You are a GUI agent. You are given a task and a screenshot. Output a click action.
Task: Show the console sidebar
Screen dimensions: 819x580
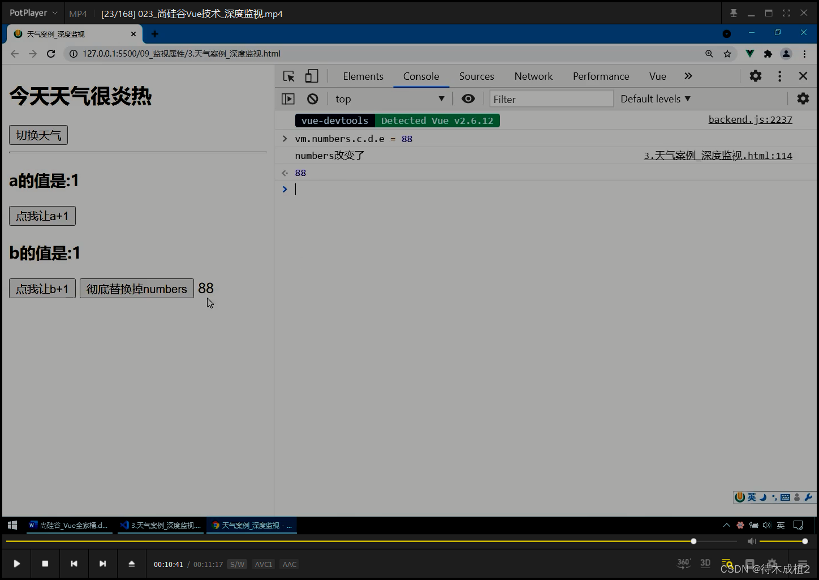[x=288, y=99]
